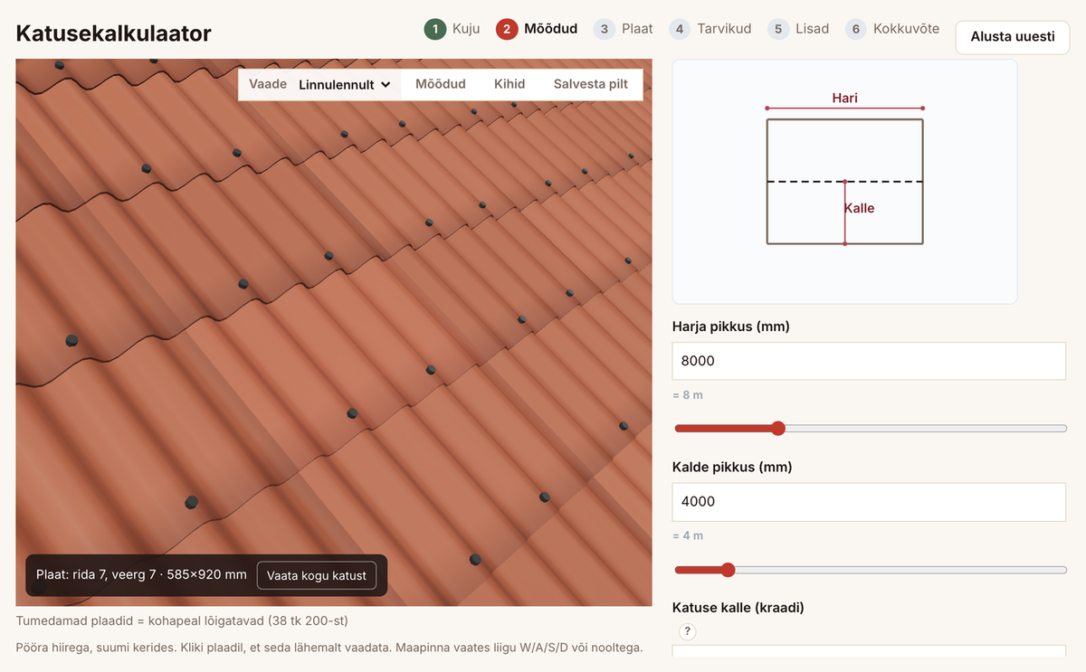Click the Hari label in roof diagram
Image resolution: width=1086 pixels, height=672 pixels.
845,98
